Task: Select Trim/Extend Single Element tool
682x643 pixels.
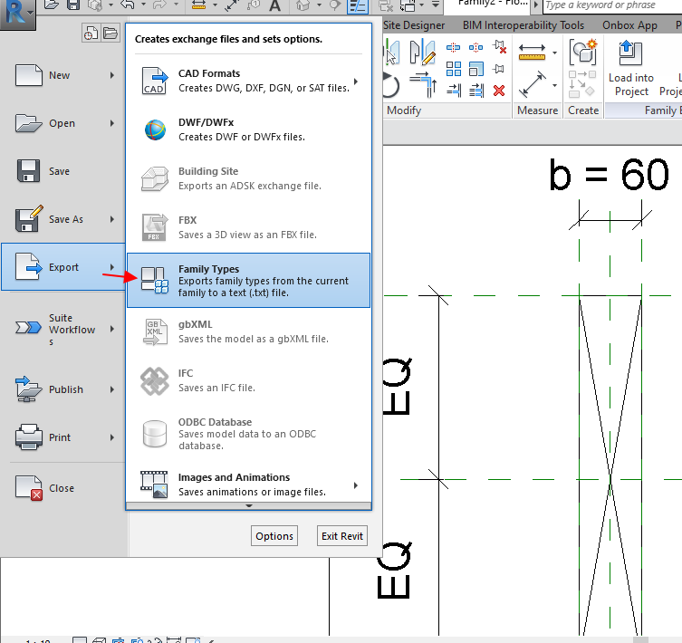Action: coord(453,91)
